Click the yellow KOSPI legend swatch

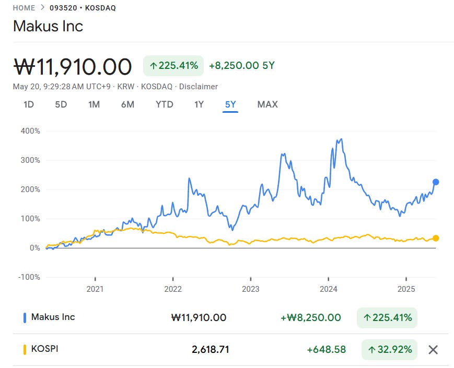(25, 350)
